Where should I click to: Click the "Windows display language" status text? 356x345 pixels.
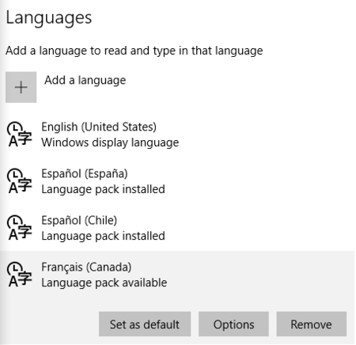[x=110, y=142]
